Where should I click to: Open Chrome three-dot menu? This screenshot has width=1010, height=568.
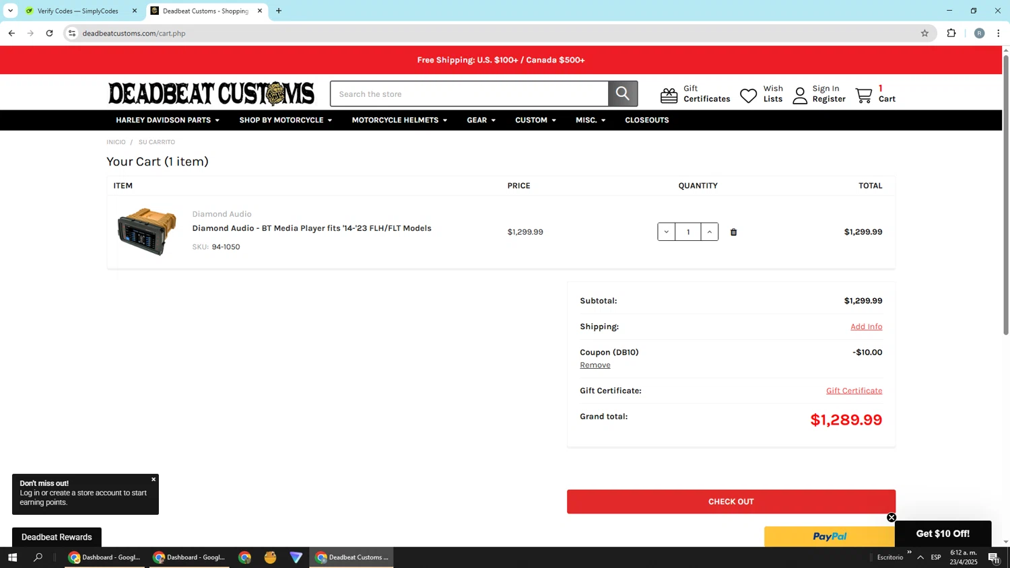click(999, 33)
